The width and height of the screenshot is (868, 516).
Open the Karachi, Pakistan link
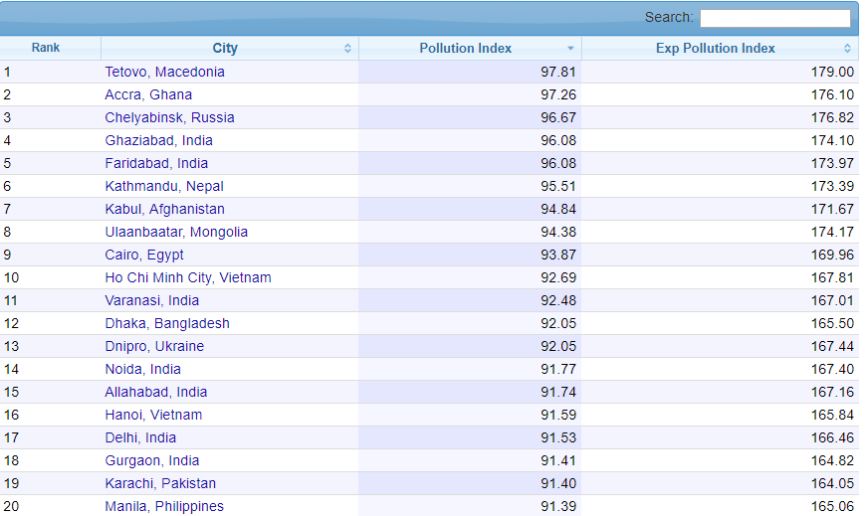pos(160,483)
